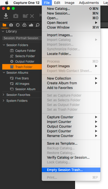Click the camera Capture toolbar icon
Viewport: 108px width, 189px height.
[x=16, y=16]
